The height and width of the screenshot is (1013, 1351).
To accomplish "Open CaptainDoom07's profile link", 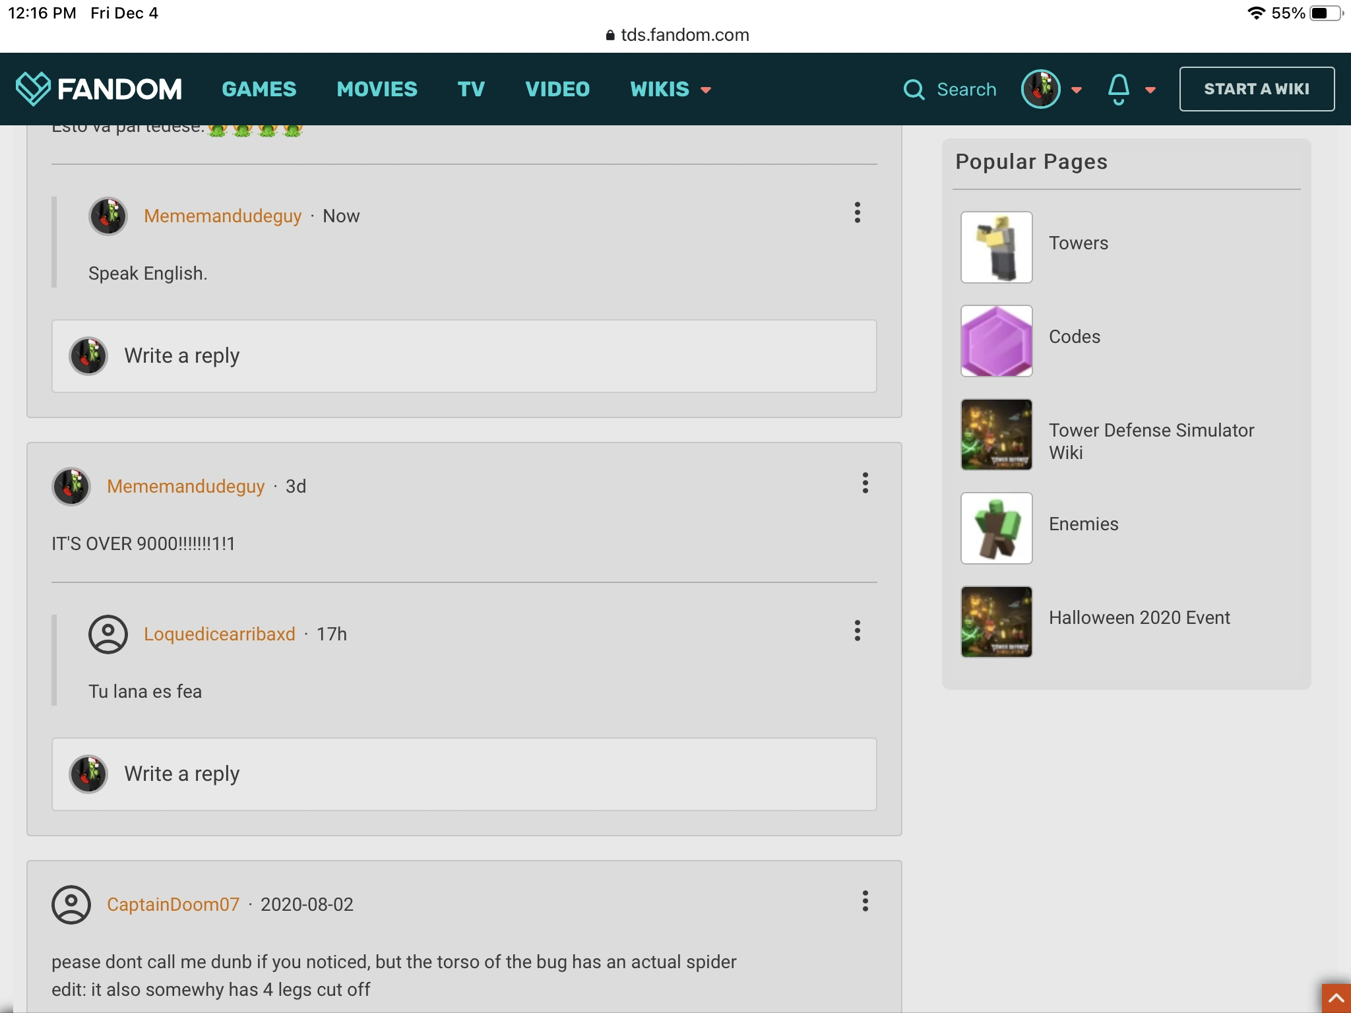I will pos(173,904).
